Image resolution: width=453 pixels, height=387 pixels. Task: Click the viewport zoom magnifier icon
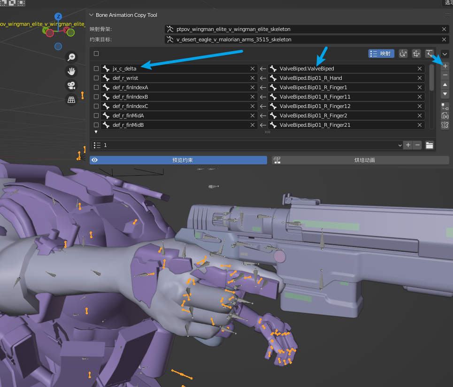click(71, 57)
